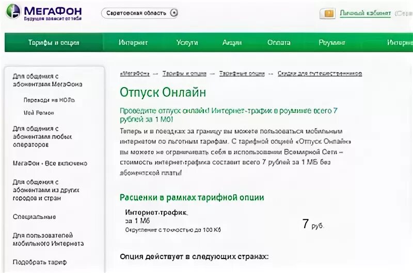Select the second sub-item under абонентами МегаФона
The image size is (413, 273).
pos(39,113)
